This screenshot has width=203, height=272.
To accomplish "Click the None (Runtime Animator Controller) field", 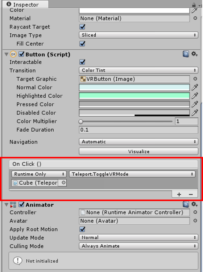I will tap(134, 212).
